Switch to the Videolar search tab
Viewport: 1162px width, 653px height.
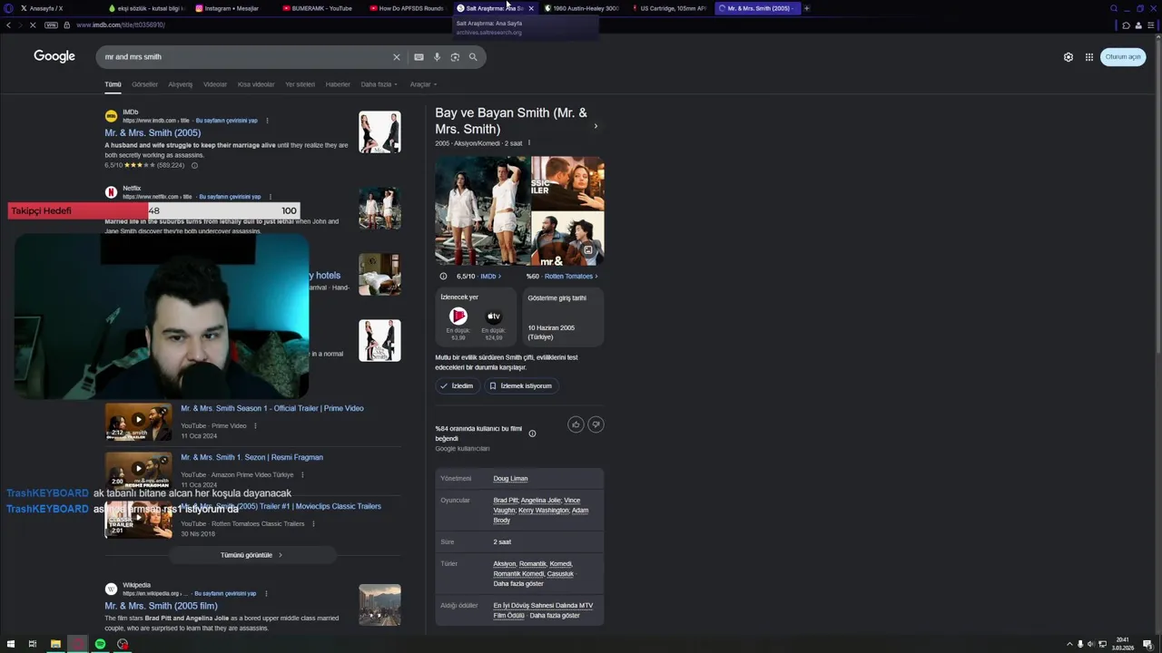point(215,84)
